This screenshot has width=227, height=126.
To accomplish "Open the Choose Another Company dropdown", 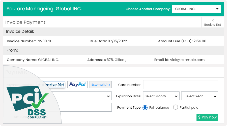I will click(x=196, y=9).
